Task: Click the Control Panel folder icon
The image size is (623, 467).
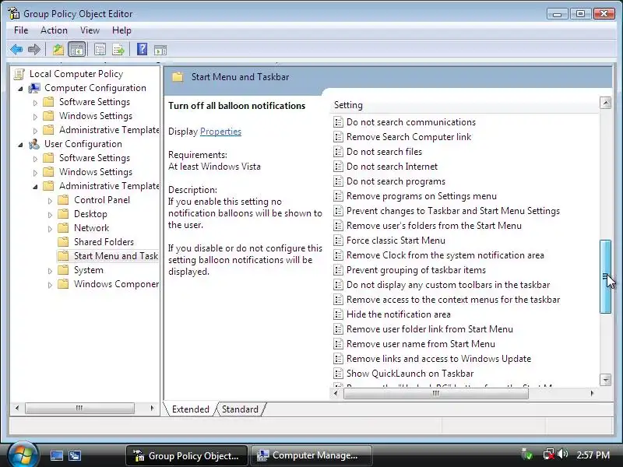Action: click(x=63, y=200)
